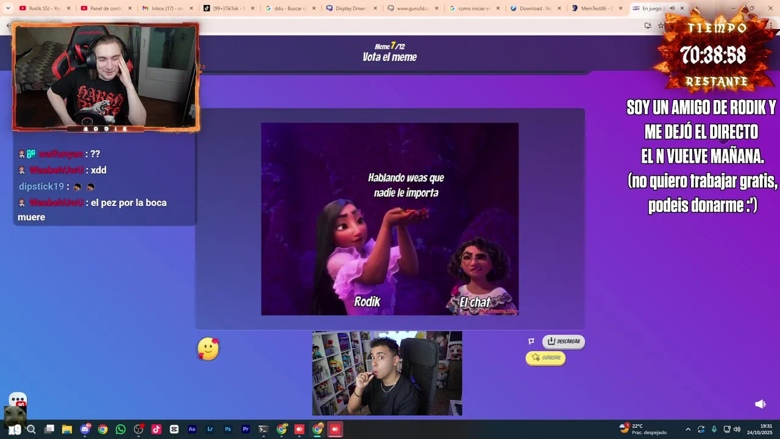Expand hidden system tray icons chevron
The width and height of the screenshot is (780, 439).
pyautogui.click(x=688, y=429)
